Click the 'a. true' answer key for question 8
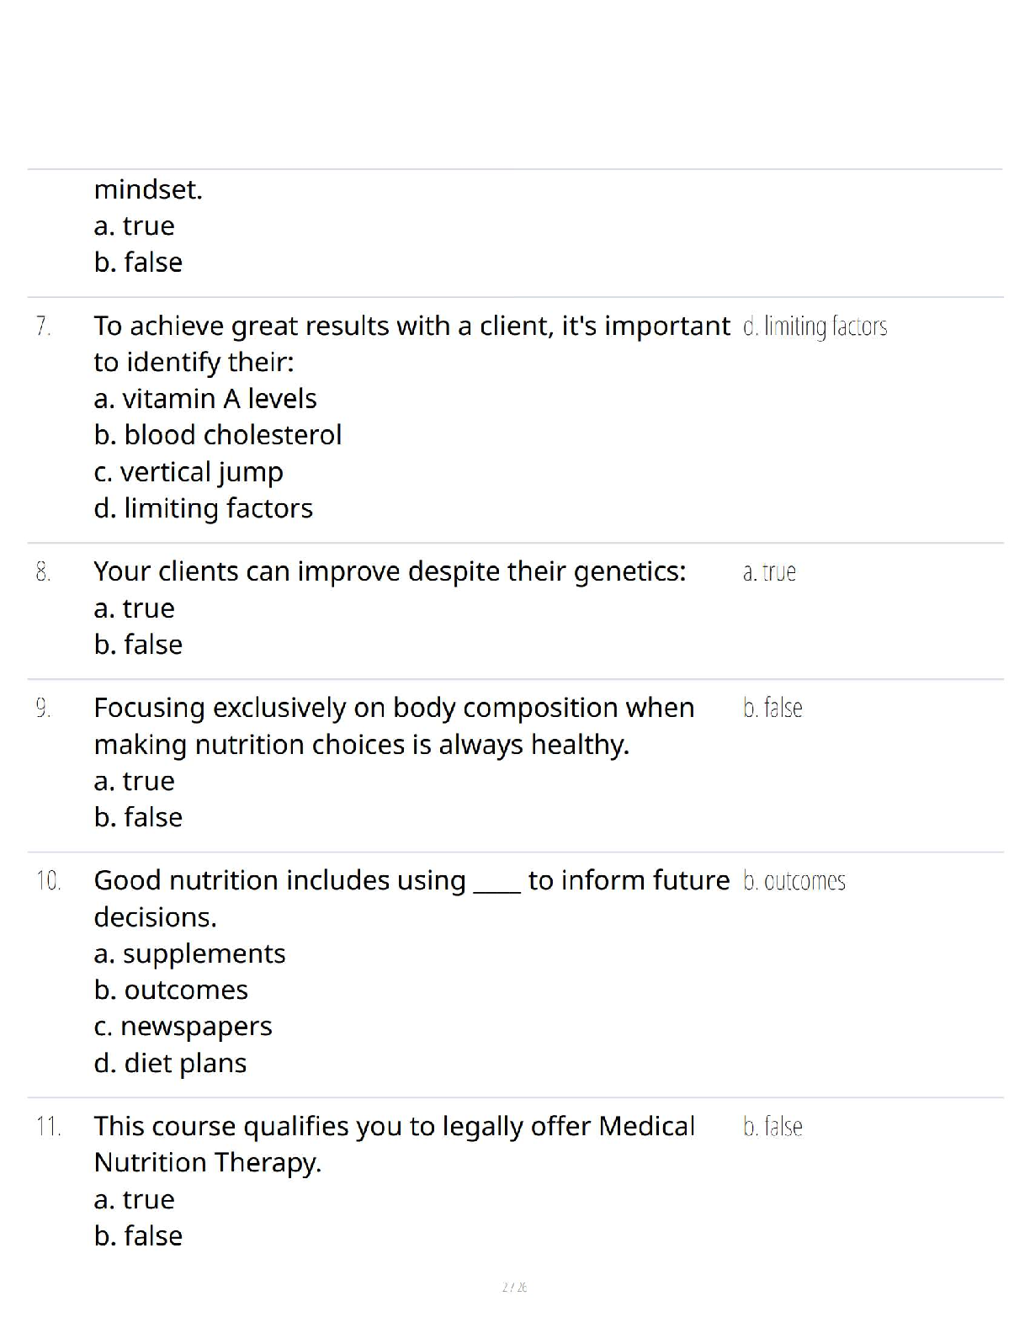The image size is (1030, 1333). click(x=769, y=572)
